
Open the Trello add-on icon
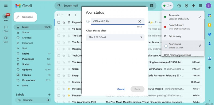(209, 58)
